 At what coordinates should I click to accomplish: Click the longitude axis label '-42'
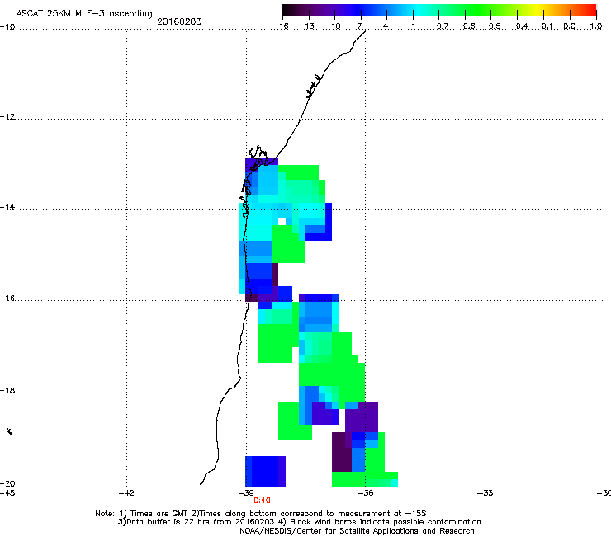pyautogui.click(x=126, y=493)
